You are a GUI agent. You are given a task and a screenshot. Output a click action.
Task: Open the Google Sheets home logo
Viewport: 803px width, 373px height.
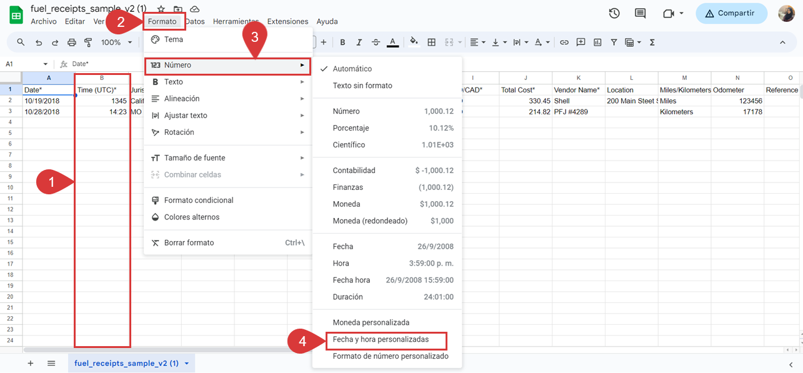click(16, 15)
